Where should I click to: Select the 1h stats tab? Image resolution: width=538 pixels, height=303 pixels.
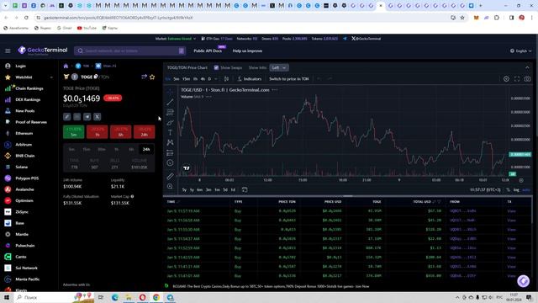[116, 150]
